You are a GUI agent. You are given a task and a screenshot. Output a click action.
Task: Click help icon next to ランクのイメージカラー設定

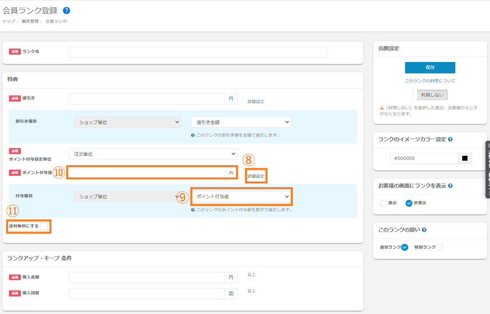coord(450,139)
